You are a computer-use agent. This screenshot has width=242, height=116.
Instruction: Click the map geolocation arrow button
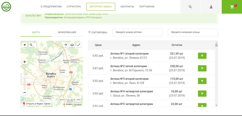(x=25, y=45)
